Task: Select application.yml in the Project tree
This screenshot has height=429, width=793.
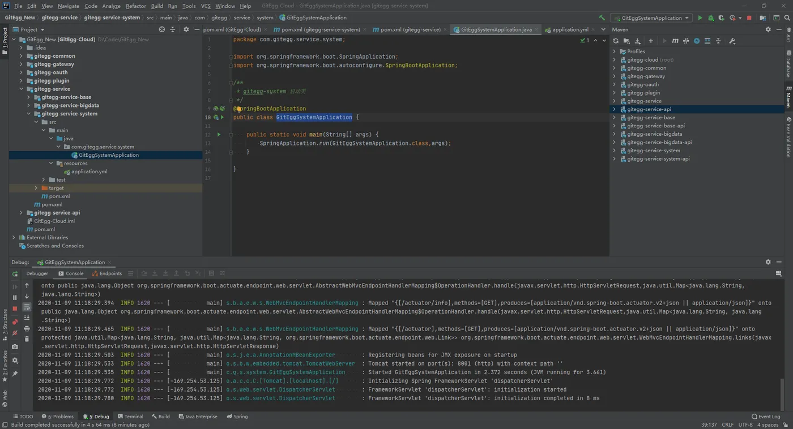Action: pos(89,171)
